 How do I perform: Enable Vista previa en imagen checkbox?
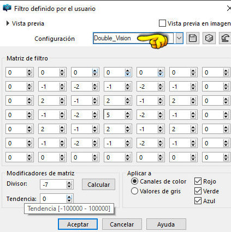(x=162, y=23)
